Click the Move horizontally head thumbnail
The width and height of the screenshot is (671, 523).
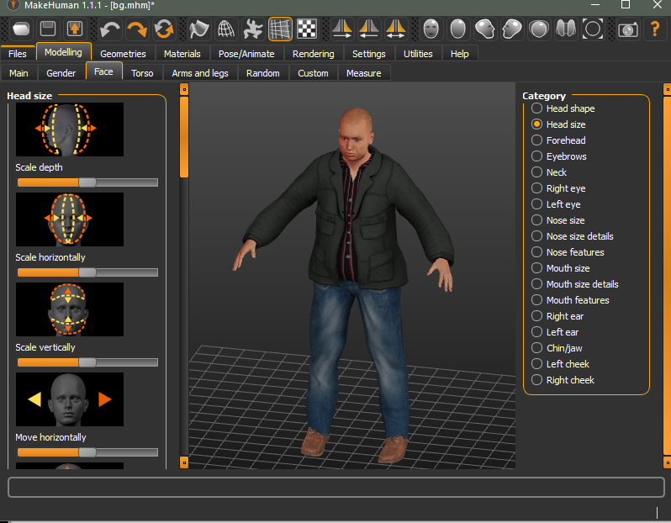[x=70, y=399]
